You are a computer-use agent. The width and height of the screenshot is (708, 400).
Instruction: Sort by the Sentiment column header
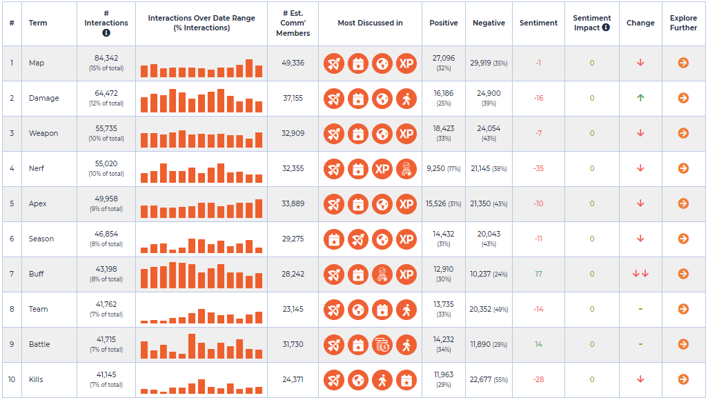(538, 23)
